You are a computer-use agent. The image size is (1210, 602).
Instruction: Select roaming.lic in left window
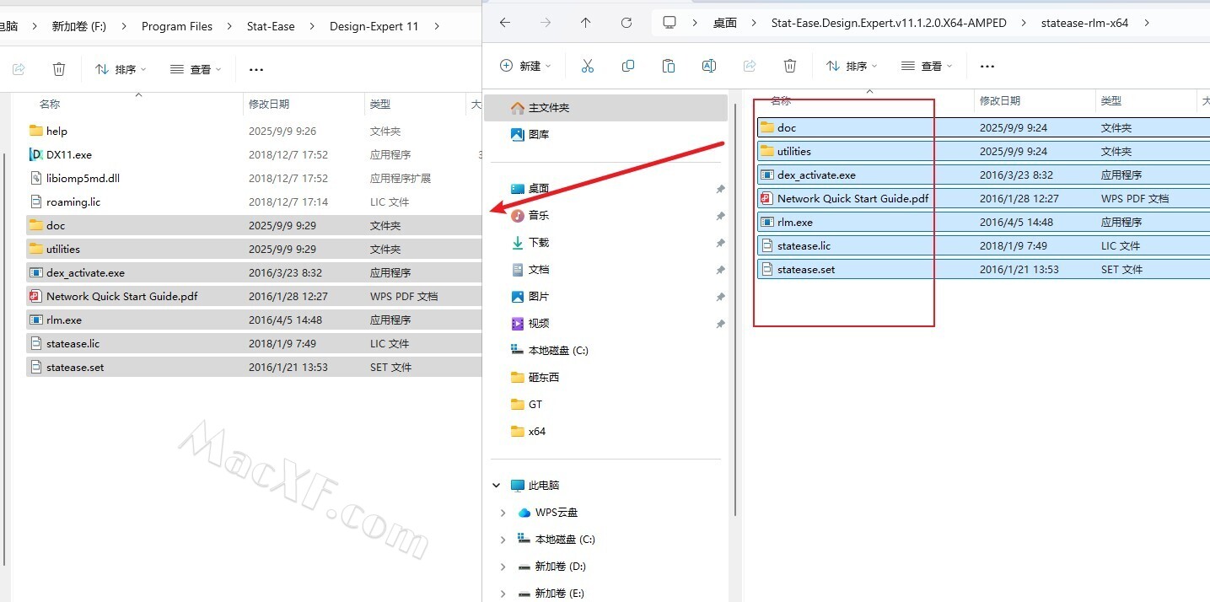click(253, 202)
